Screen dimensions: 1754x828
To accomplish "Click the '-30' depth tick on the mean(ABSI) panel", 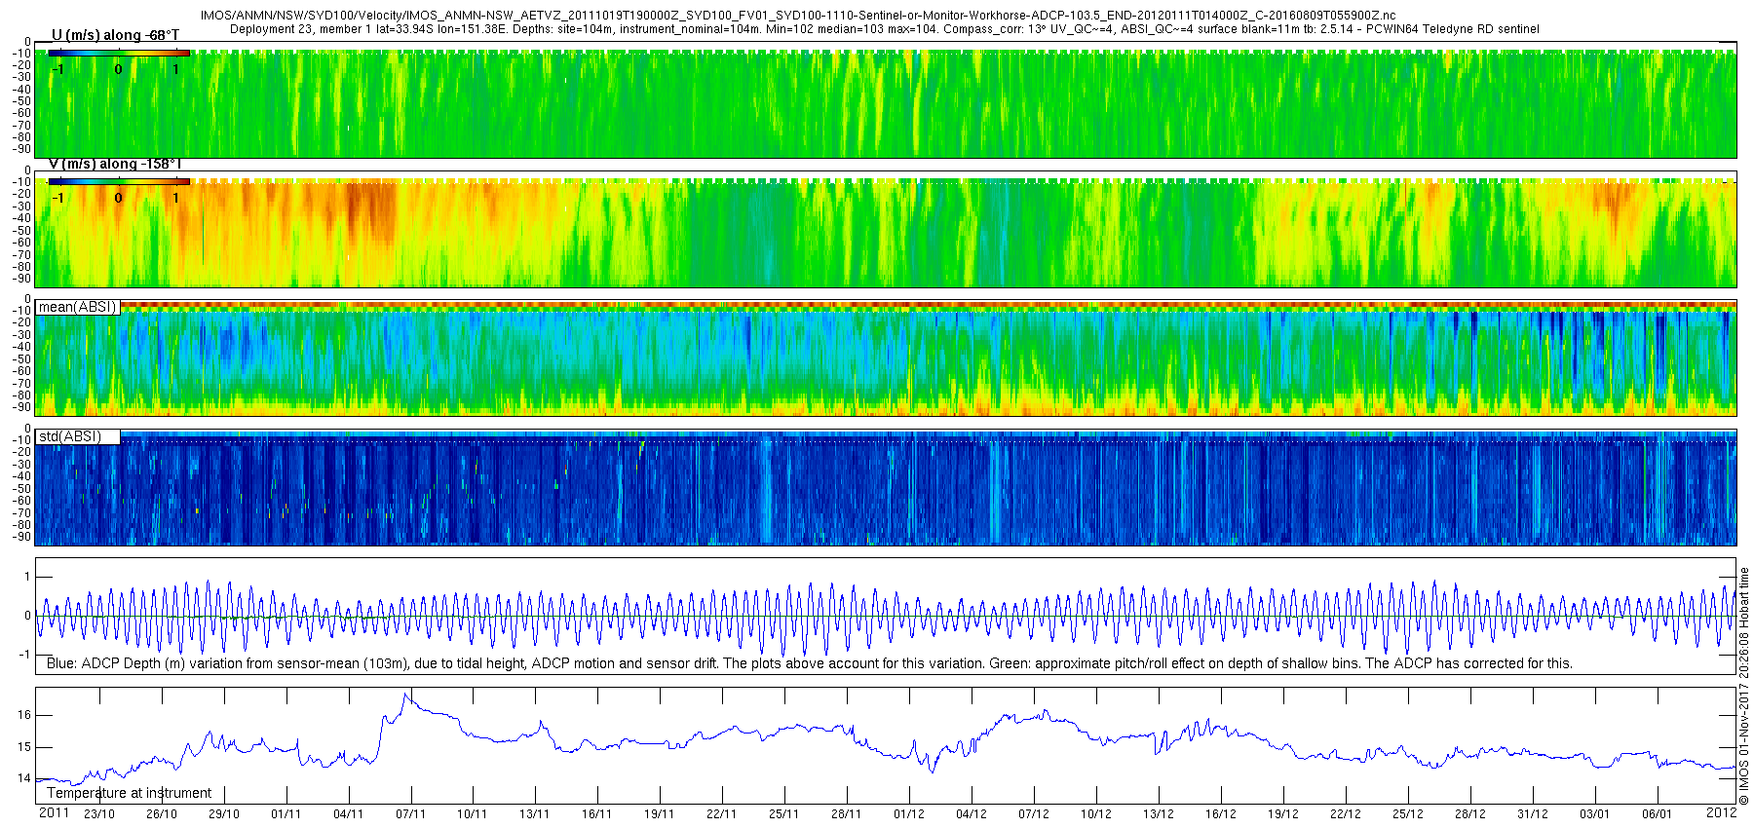I will click(21, 335).
